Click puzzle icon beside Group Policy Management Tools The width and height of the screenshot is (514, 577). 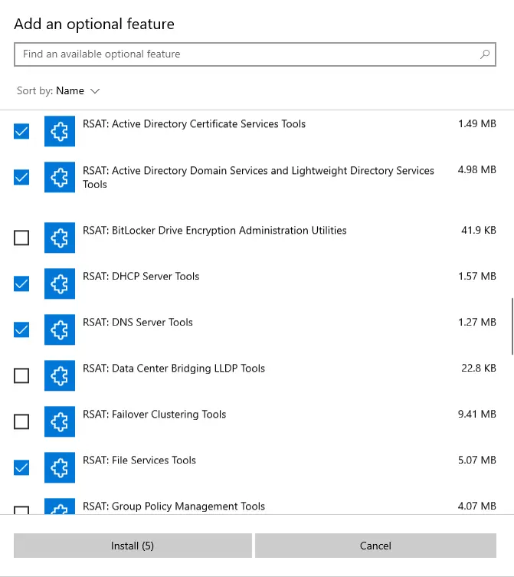coord(60,507)
